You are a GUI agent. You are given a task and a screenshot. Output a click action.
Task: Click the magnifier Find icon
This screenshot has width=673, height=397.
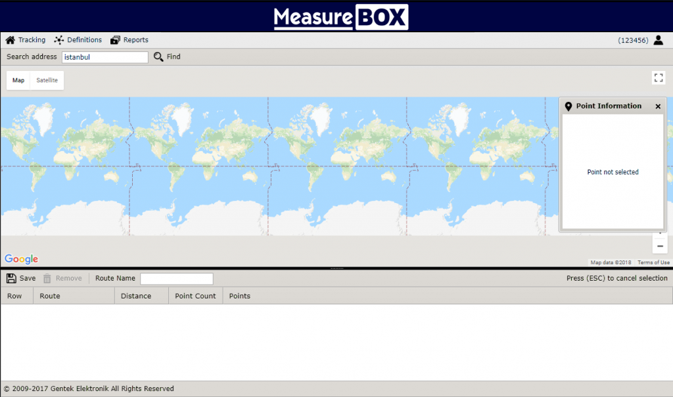tap(158, 57)
